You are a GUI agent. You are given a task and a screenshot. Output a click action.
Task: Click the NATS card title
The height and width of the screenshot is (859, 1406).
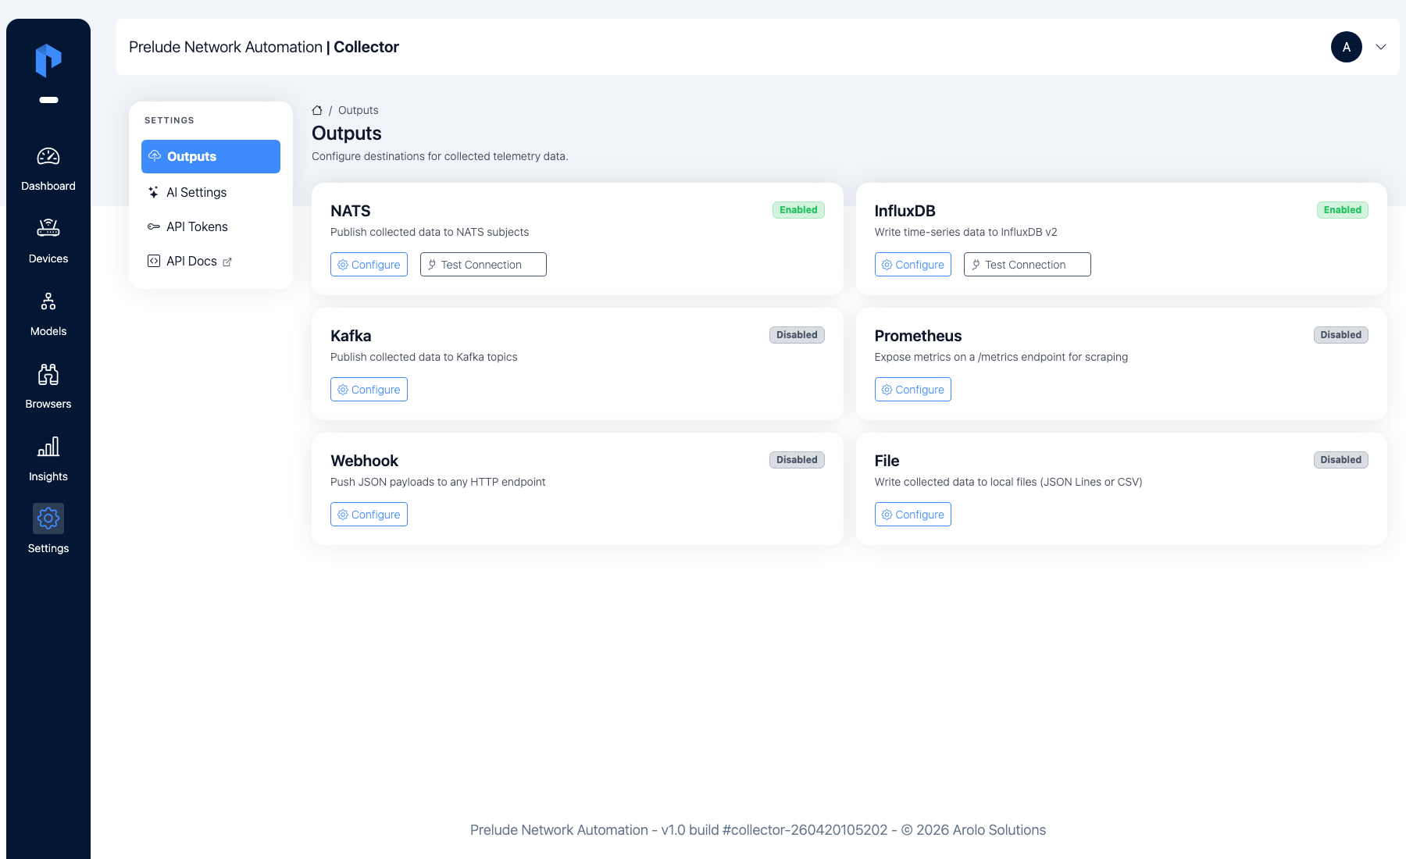click(351, 211)
